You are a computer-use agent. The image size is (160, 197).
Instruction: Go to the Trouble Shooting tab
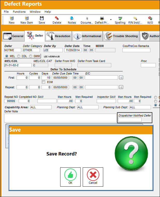(x=121, y=36)
